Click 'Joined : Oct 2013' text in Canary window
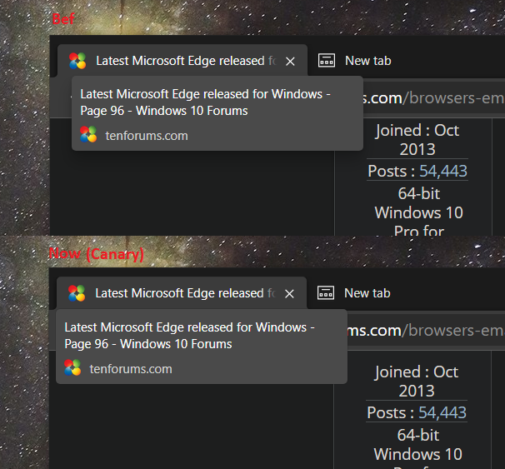Screen dimensions: 505x469 pyautogui.click(x=417, y=382)
